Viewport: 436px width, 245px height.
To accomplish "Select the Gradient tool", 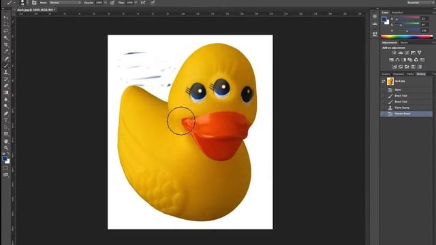I will [6, 93].
